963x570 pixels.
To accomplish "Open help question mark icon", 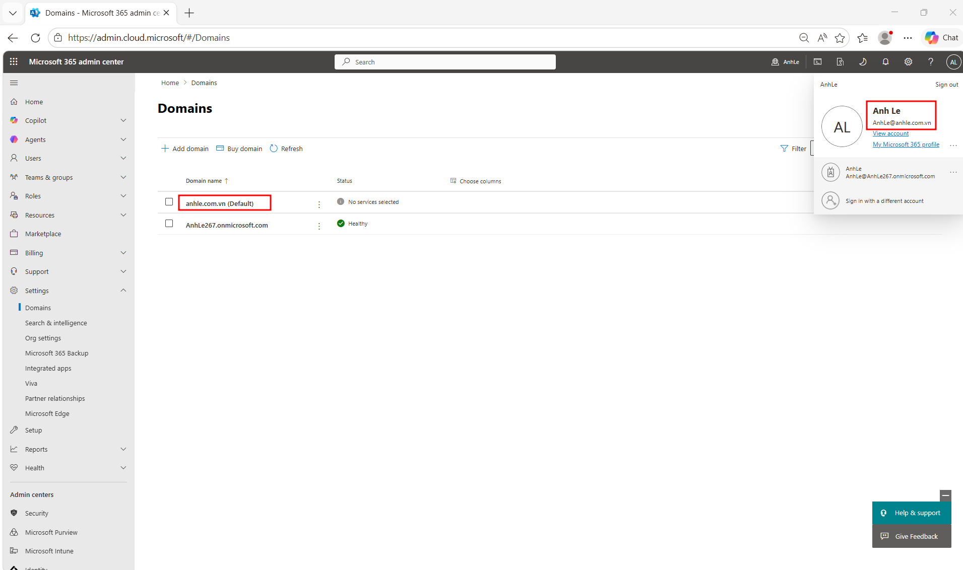I will click(931, 61).
